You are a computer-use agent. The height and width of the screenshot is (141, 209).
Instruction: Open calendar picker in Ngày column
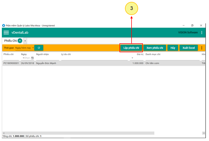pos(33,58)
